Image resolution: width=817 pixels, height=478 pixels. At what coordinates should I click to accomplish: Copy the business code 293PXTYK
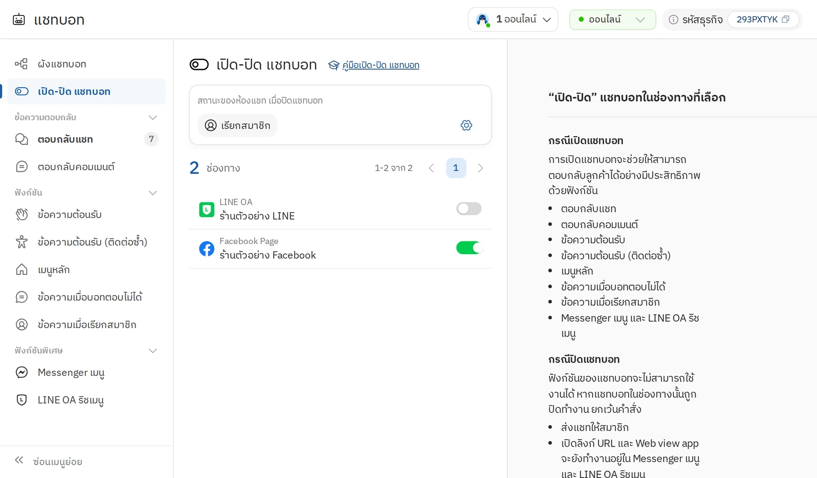[786, 19]
